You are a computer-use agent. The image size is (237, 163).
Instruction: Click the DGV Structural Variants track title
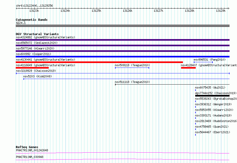pyautogui.click(x=37, y=34)
